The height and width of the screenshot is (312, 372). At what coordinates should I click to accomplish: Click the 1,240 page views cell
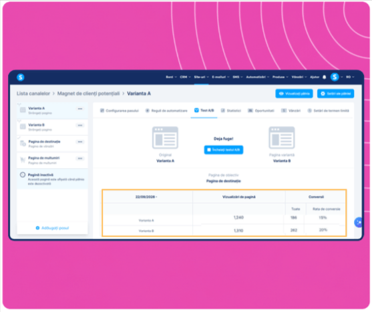click(x=238, y=217)
